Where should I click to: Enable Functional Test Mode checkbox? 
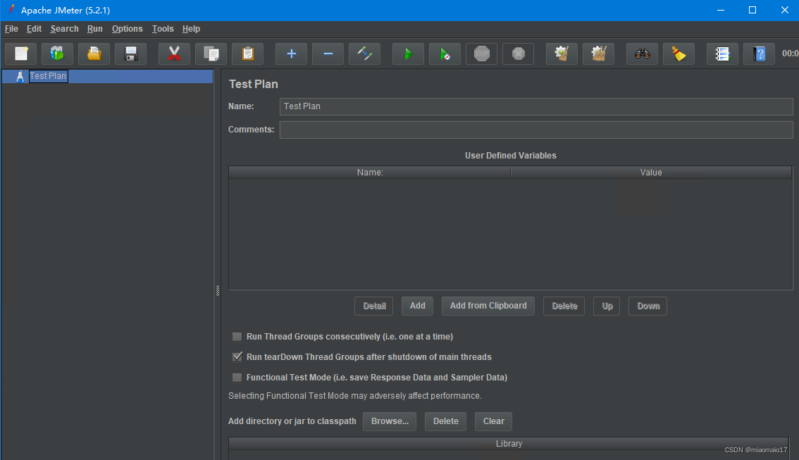tap(237, 378)
